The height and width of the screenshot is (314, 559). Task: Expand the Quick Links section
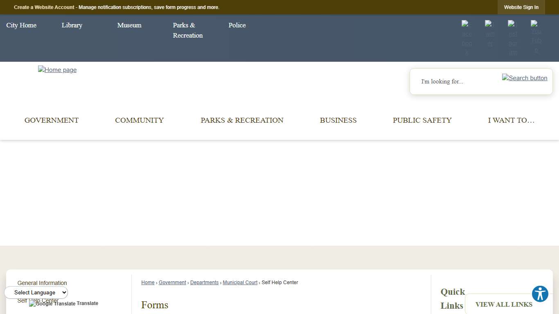452,298
